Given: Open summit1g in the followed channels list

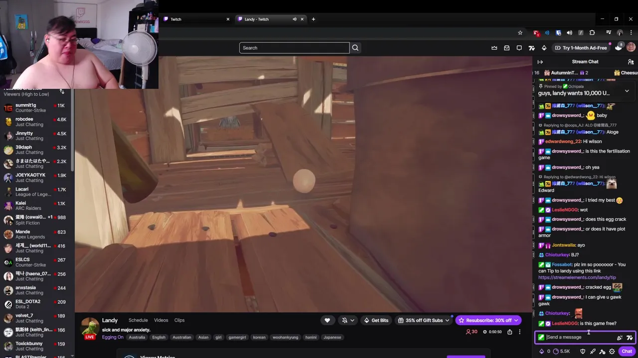Looking at the screenshot, I should pyautogui.click(x=37, y=108).
